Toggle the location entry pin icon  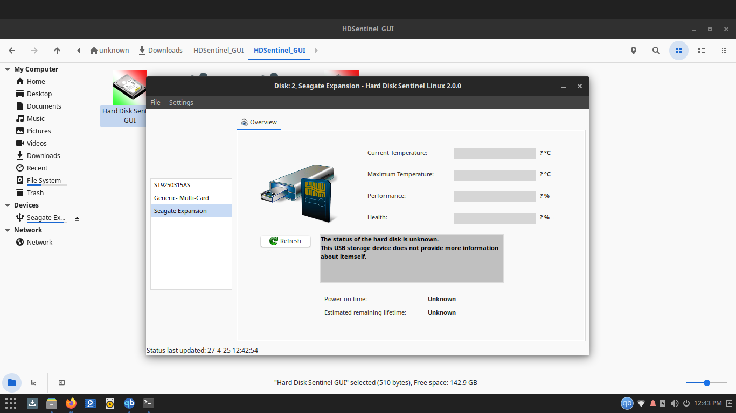pyautogui.click(x=633, y=51)
